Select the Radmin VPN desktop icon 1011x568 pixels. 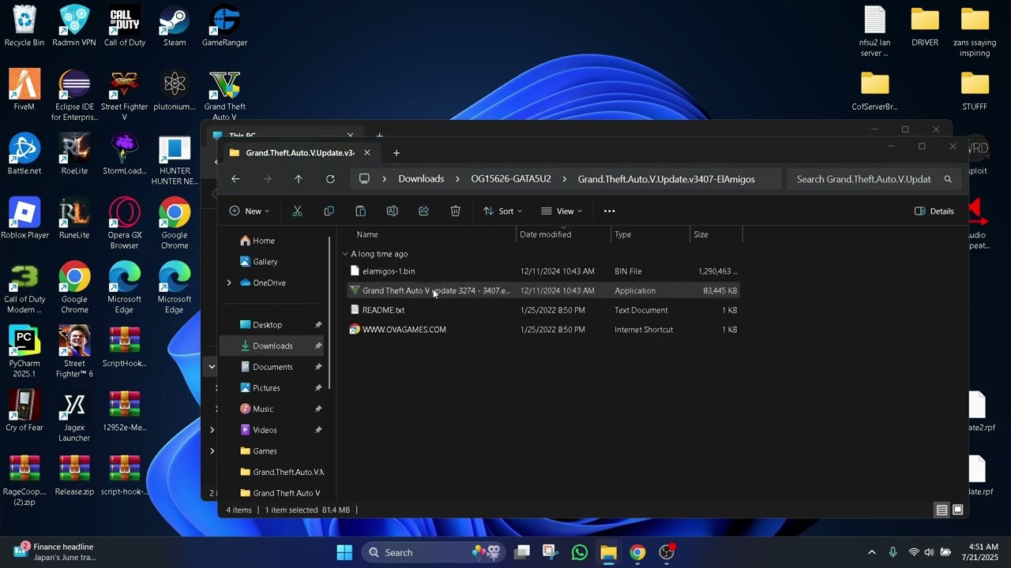74,27
